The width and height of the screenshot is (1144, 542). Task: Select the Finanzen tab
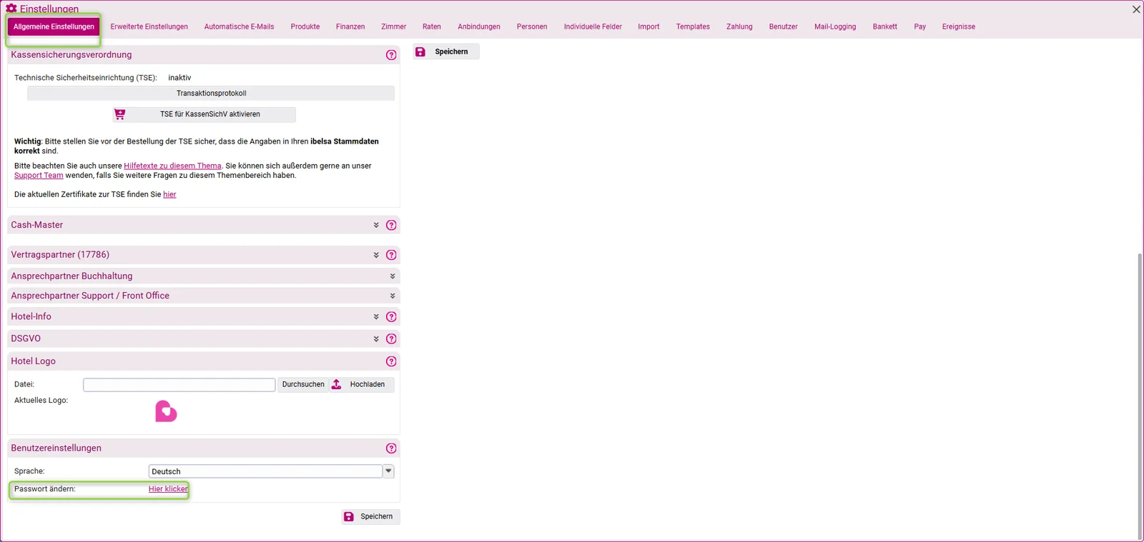[x=350, y=27]
